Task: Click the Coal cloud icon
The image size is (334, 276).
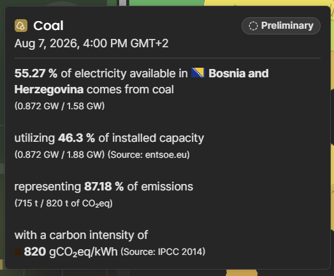Action: (x=21, y=26)
